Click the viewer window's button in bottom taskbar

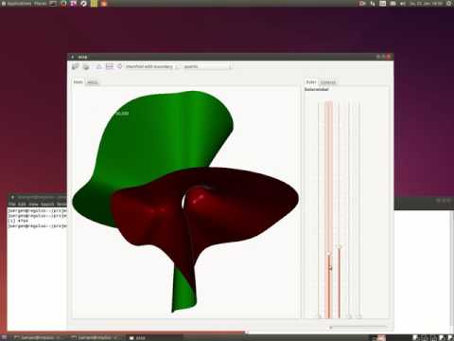(154, 337)
